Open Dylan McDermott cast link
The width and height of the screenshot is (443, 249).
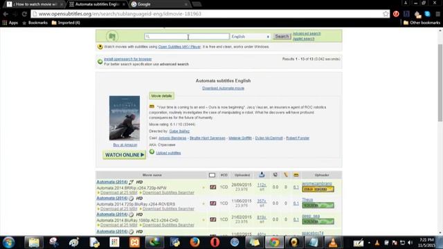(x=269, y=138)
